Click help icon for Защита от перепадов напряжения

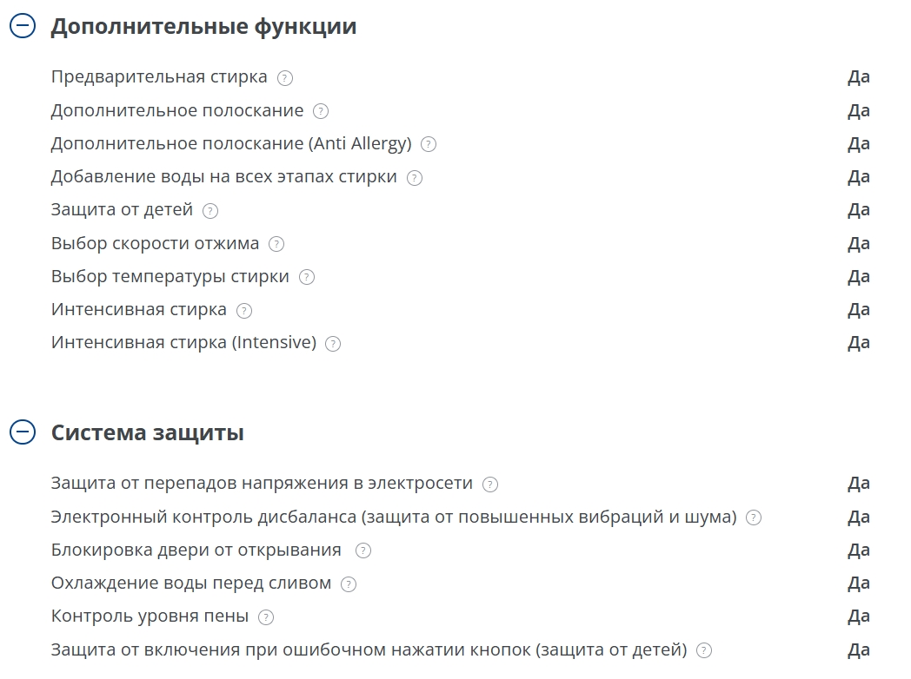[x=490, y=485]
